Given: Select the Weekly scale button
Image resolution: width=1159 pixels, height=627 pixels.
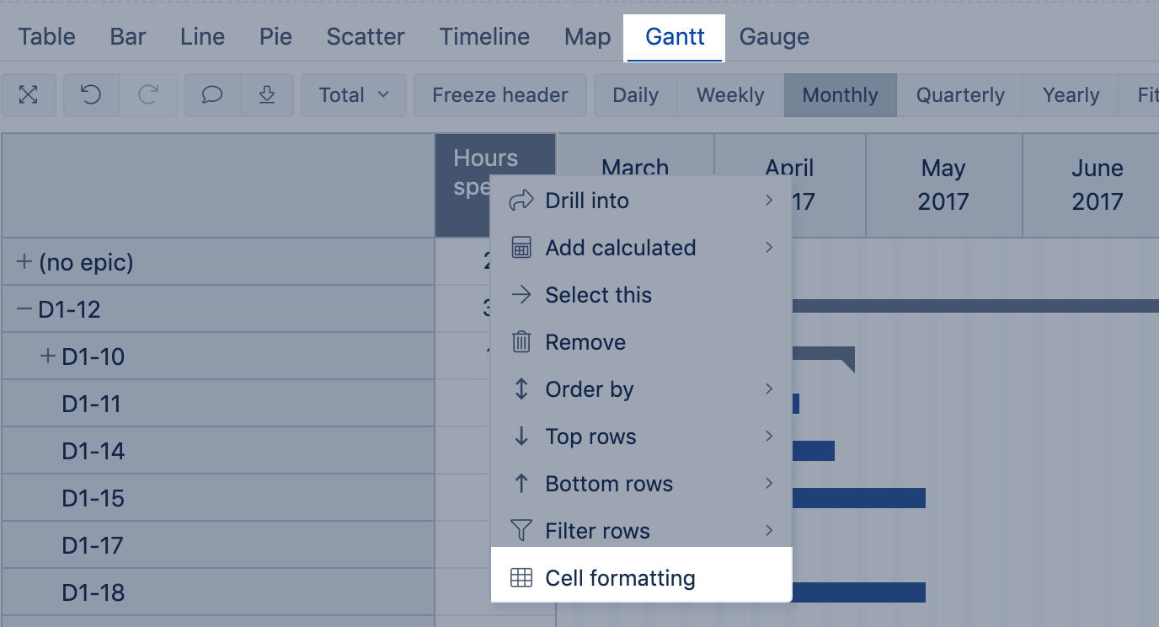Looking at the screenshot, I should 729,95.
